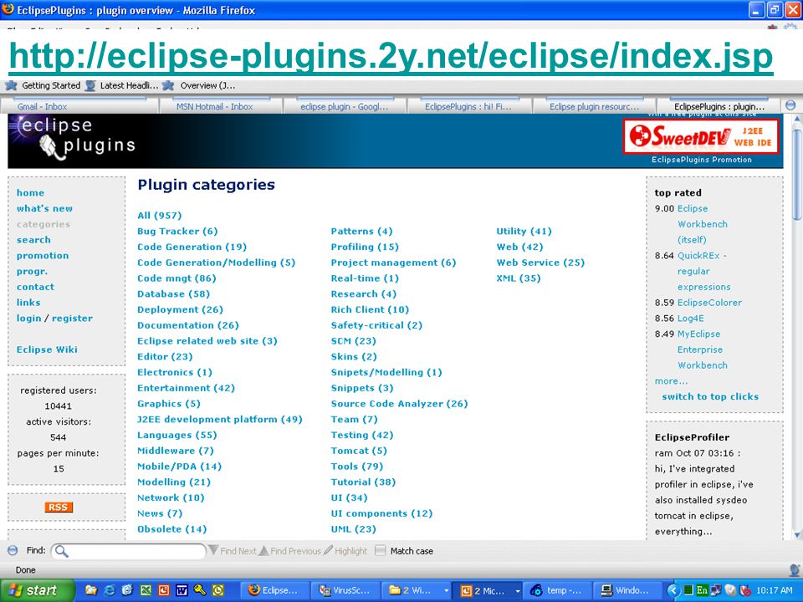The width and height of the screenshot is (803, 602).
Task: Click the magnifier icon in Find field
Action: point(61,551)
